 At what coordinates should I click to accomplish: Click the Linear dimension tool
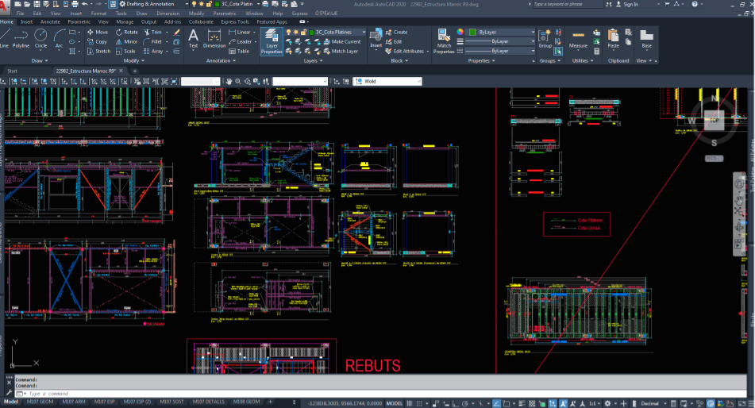pyautogui.click(x=239, y=33)
